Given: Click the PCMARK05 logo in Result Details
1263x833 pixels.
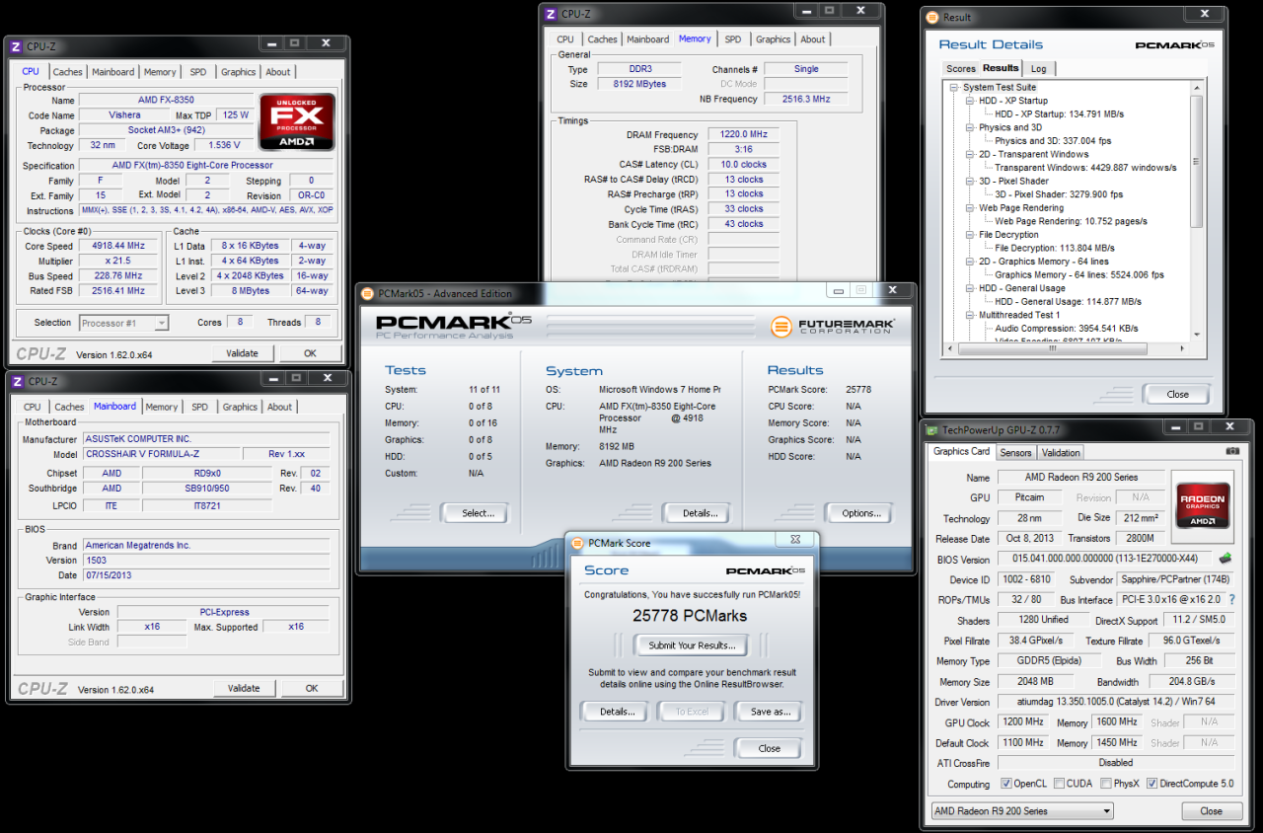Looking at the screenshot, I should [x=1172, y=45].
